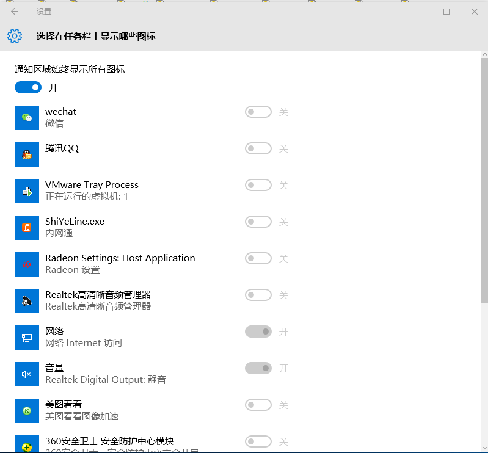Click the scrollbar up arrow

click(484, 54)
